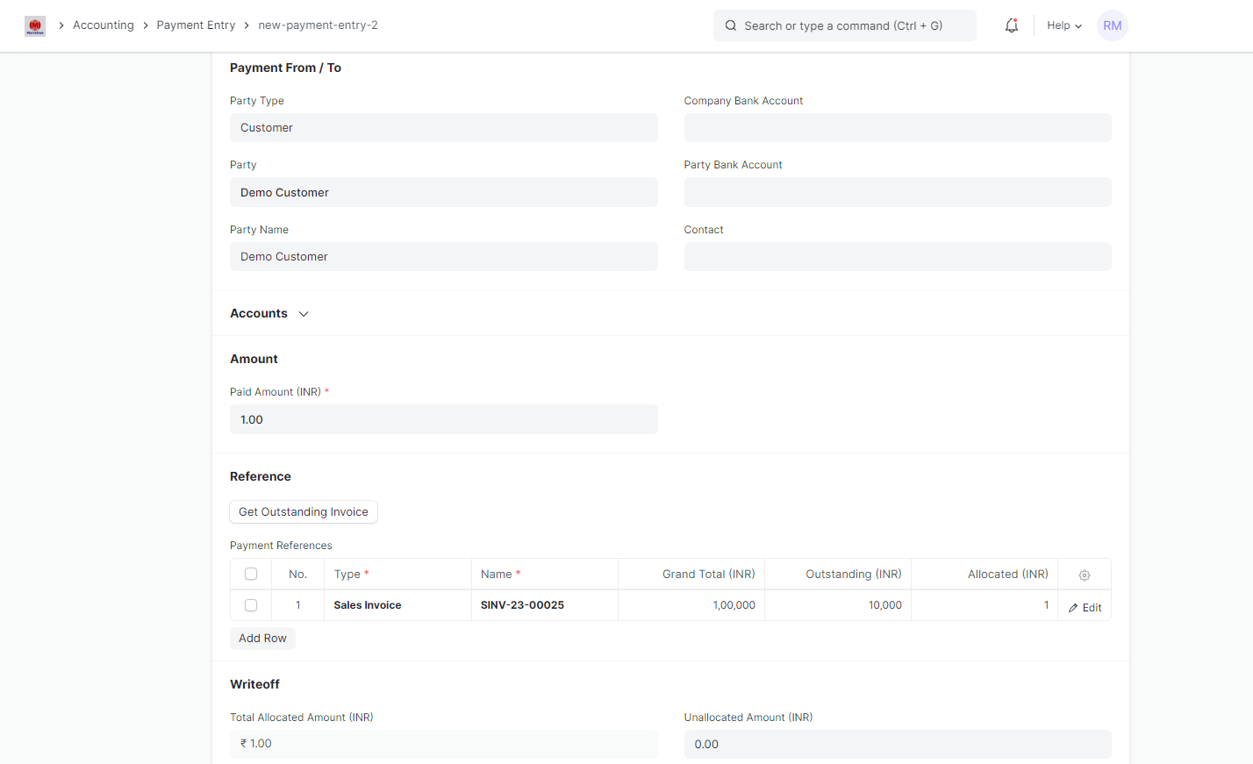Open the Company Bank Account field
1253x764 pixels.
898,127
